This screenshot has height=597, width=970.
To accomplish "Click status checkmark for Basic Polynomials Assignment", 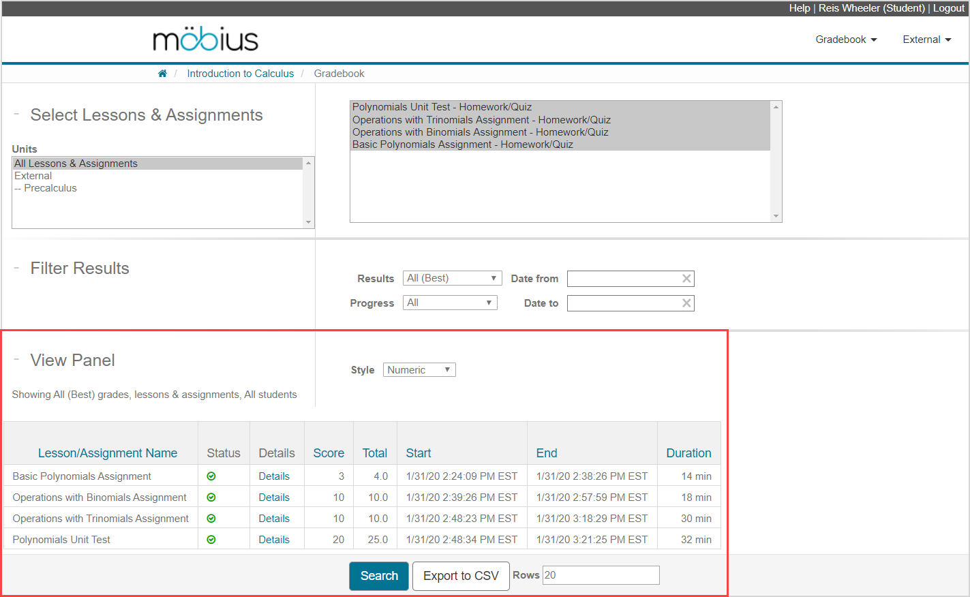I will point(211,476).
